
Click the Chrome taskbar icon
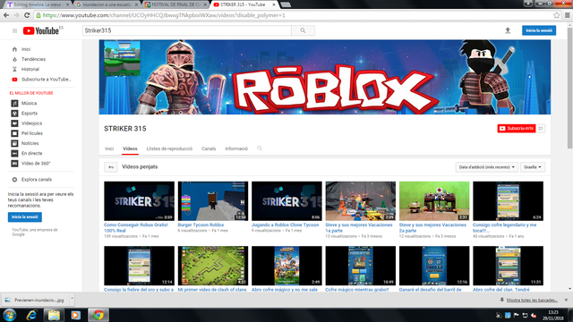[98, 315]
